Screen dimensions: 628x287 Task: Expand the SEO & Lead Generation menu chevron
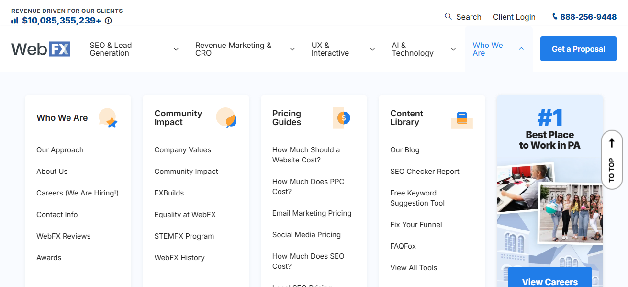click(176, 49)
